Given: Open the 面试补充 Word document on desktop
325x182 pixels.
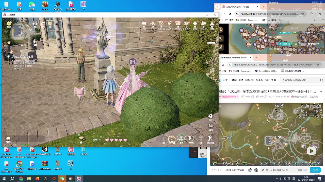Looking at the screenshot, I should (32, 166).
